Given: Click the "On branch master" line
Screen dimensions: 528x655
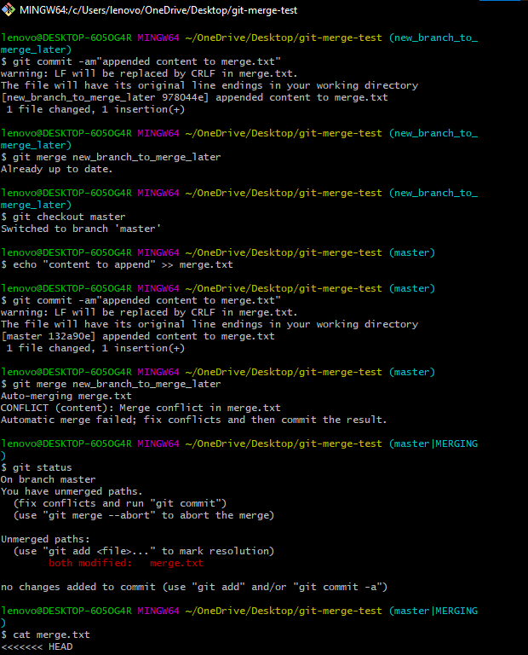Looking at the screenshot, I should pos(48,479).
